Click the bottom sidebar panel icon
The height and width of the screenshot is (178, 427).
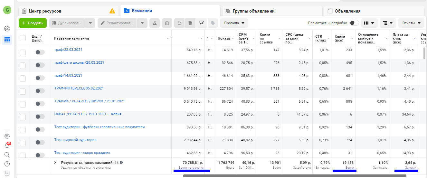point(7,173)
